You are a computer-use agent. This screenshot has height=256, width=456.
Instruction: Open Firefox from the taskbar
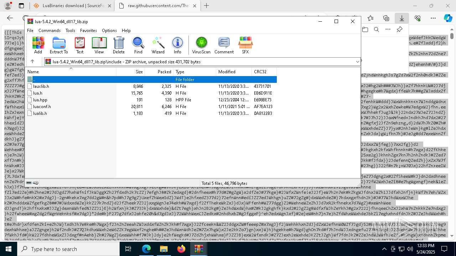(181, 249)
